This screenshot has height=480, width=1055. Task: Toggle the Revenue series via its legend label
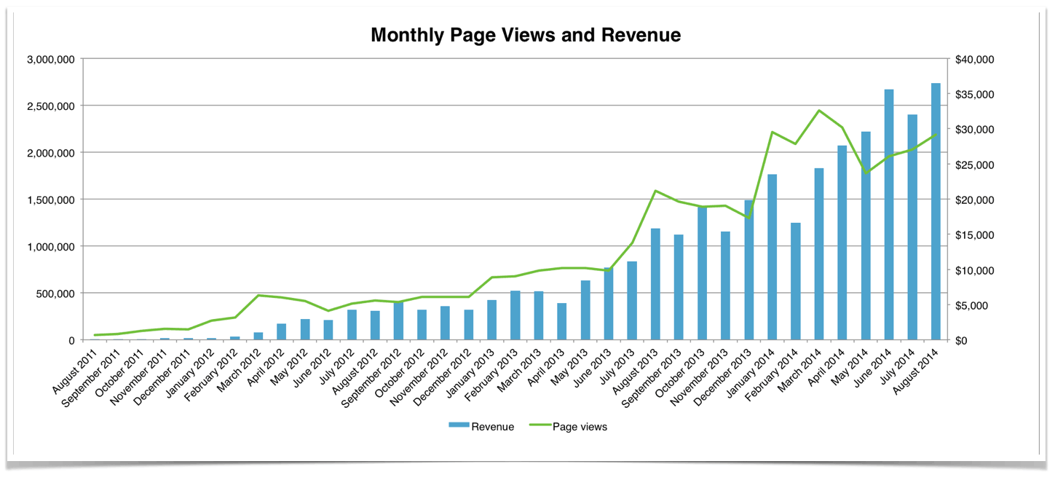(494, 427)
